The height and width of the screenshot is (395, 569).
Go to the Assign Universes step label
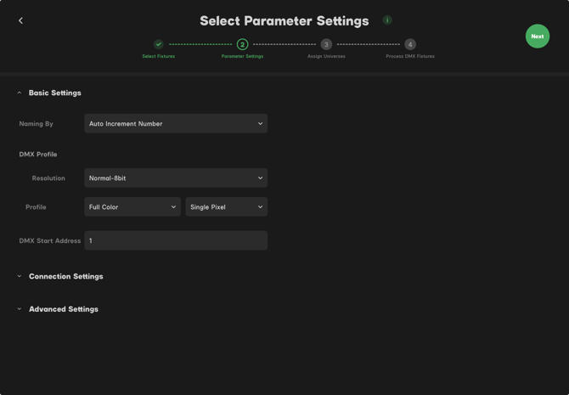(x=326, y=56)
